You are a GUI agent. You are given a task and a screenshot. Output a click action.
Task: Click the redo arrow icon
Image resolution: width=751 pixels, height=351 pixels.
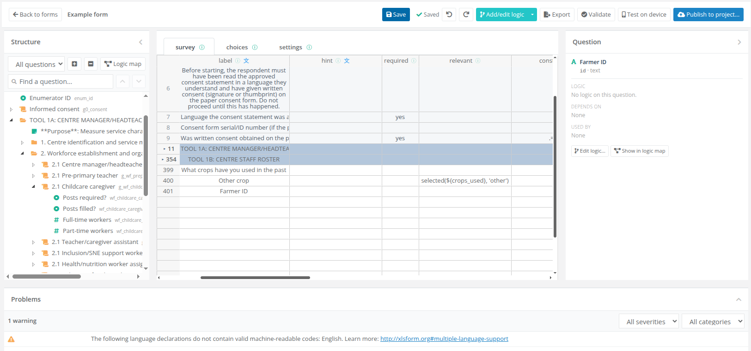(466, 14)
